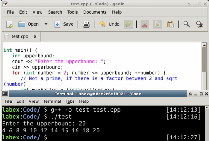Click the editor scrollbar up arrow
Image resolution: width=209 pixels, height=141 pixels.
point(205,45)
